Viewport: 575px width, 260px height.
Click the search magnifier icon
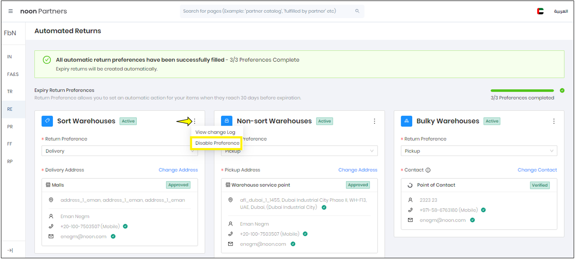coord(357,11)
